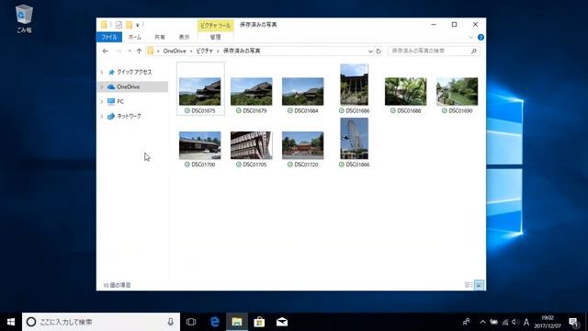Expand the PC tree node
588x331 pixels.
102,101
